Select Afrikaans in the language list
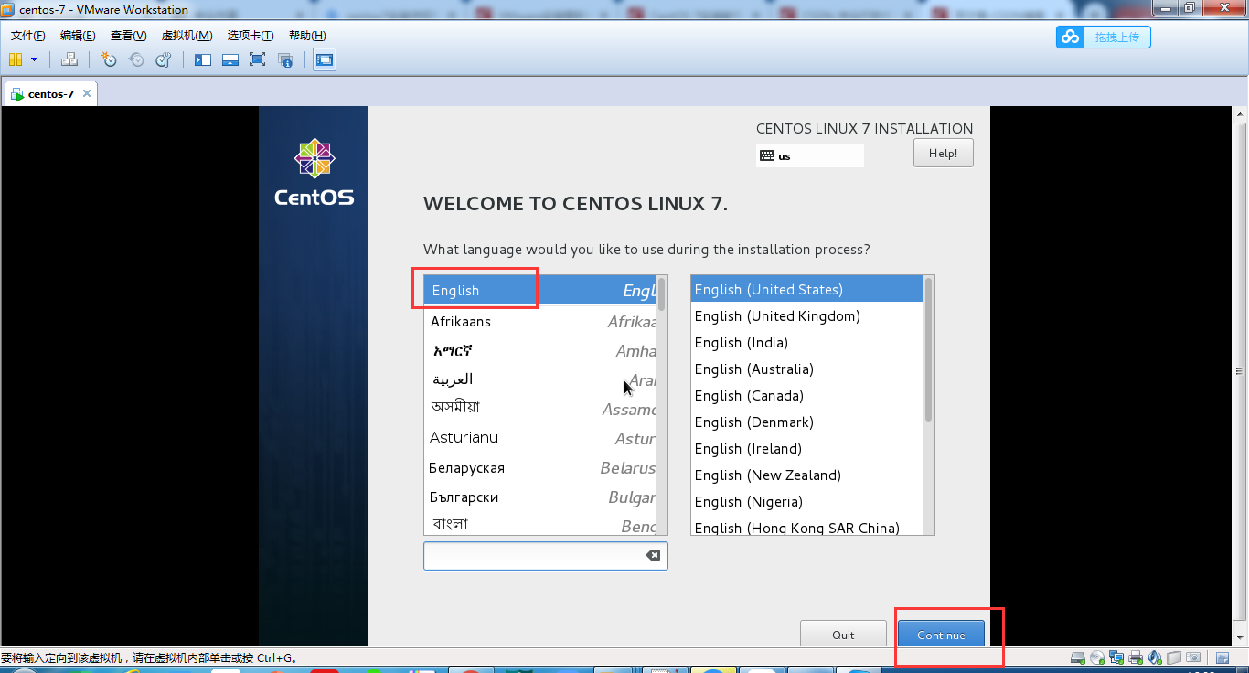The image size is (1249, 673). [539, 321]
